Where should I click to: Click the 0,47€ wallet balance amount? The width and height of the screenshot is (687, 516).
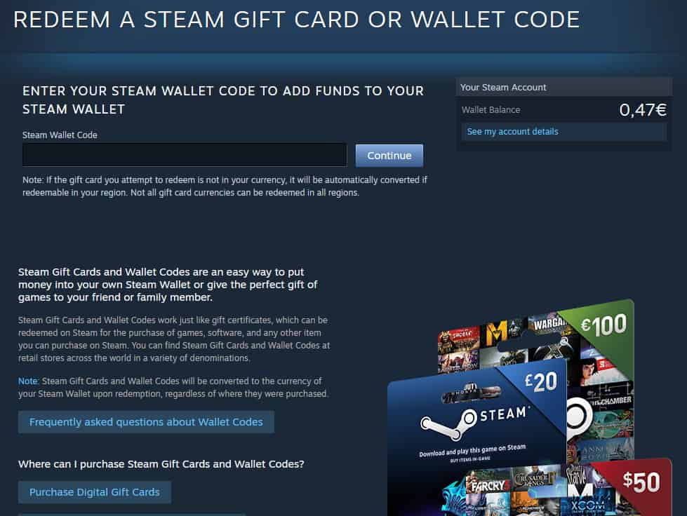pyautogui.click(x=643, y=110)
